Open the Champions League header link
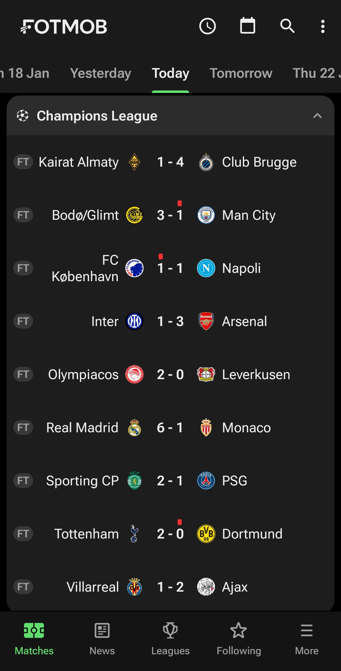Image resolution: width=341 pixels, height=671 pixels. click(x=97, y=116)
